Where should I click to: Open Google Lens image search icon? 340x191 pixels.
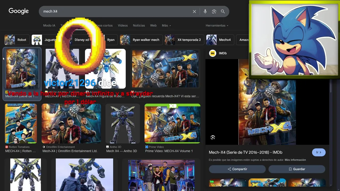click(x=214, y=11)
